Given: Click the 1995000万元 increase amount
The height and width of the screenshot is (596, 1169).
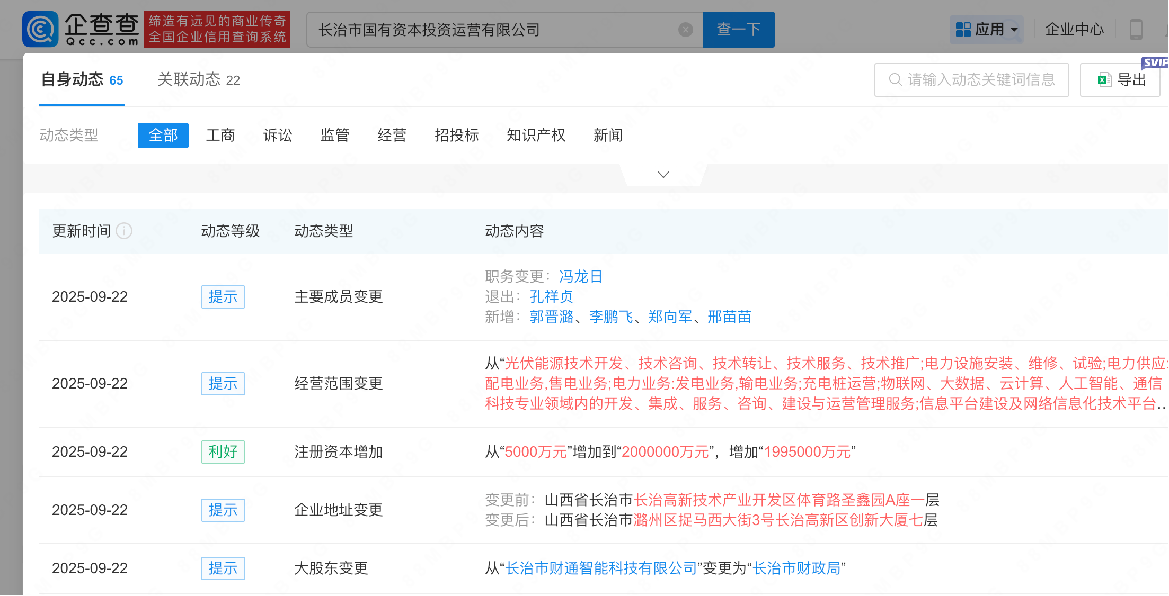Looking at the screenshot, I should point(808,451).
